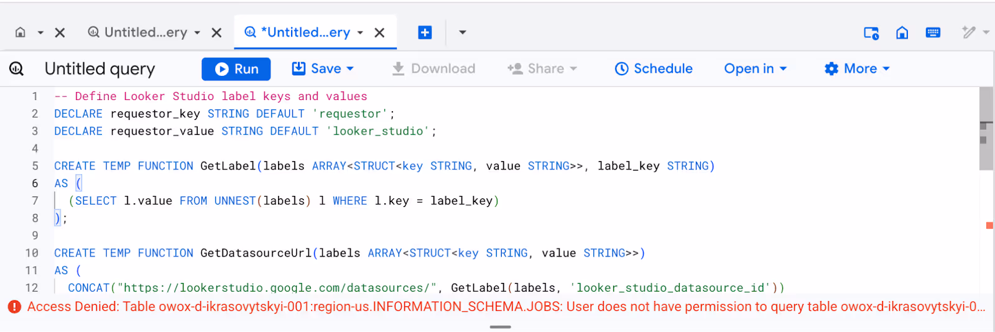Screen dimensions: 995x332
Task: Select the active *Untitled query tab
Action: pos(298,32)
